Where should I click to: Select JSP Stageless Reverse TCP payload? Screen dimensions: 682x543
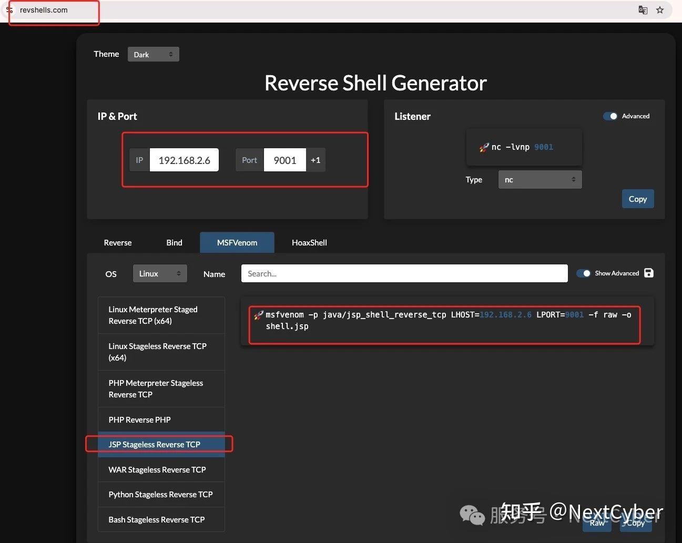click(x=161, y=444)
